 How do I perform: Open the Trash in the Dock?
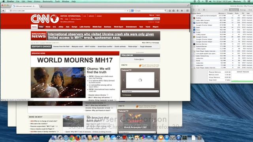tap(199, 138)
